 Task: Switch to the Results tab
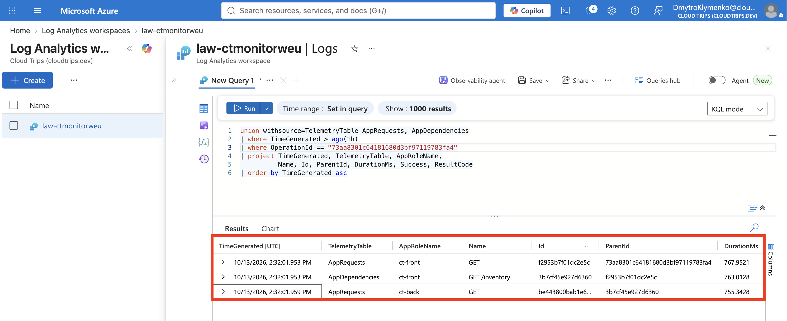pos(236,228)
